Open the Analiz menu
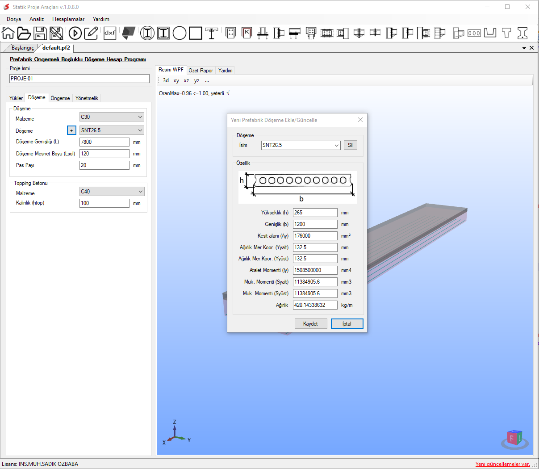539x469 pixels. coord(37,19)
